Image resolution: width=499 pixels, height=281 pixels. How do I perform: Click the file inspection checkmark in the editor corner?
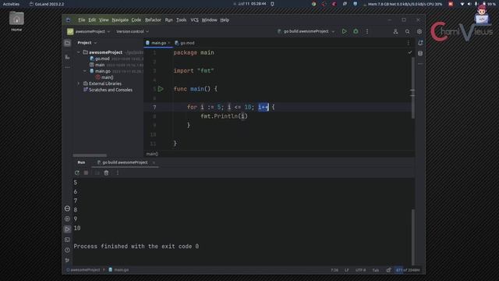(409, 52)
